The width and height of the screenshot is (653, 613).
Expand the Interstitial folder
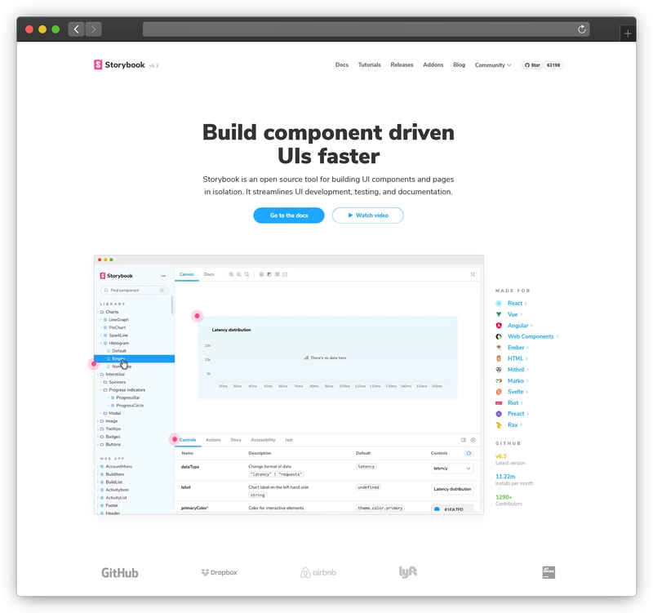[112, 375]
